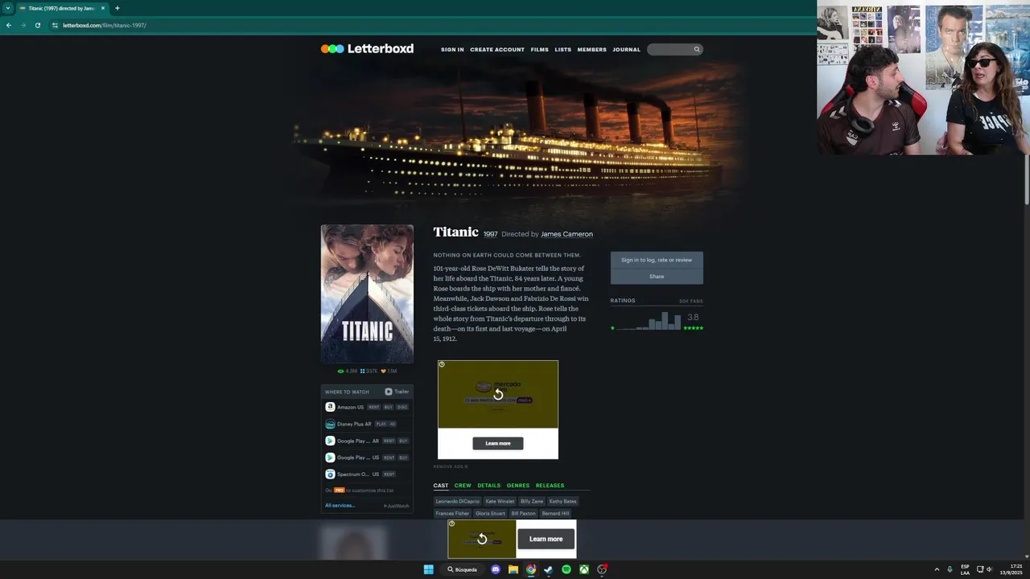
Task: Switch to the CREW tab
Action: tap(463, 486)
